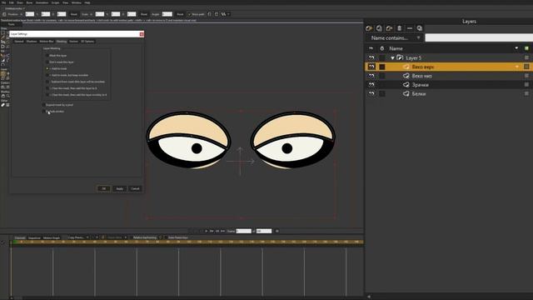This screenshot has width=533, height=300.
Task: Click the flip icon with dropdown in toolbar
Action: (x=225, y=14)
